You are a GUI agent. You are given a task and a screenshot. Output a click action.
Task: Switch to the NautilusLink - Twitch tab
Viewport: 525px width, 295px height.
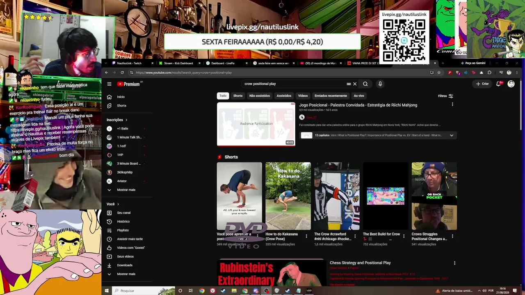pos(133,63)
